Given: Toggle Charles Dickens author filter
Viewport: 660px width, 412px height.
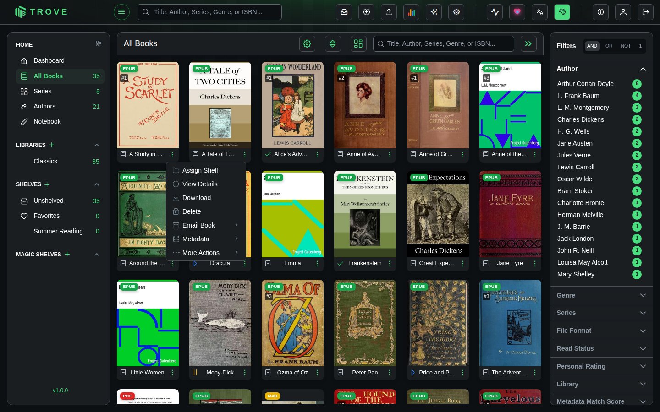Looking at the screenshot, I should [599, 119].
